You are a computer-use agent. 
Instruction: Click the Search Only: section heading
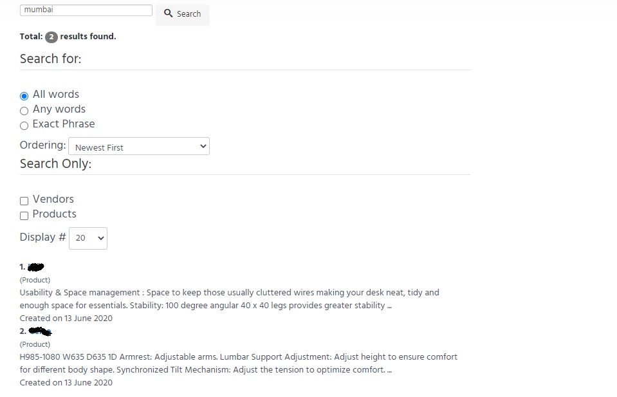point(55,163)
